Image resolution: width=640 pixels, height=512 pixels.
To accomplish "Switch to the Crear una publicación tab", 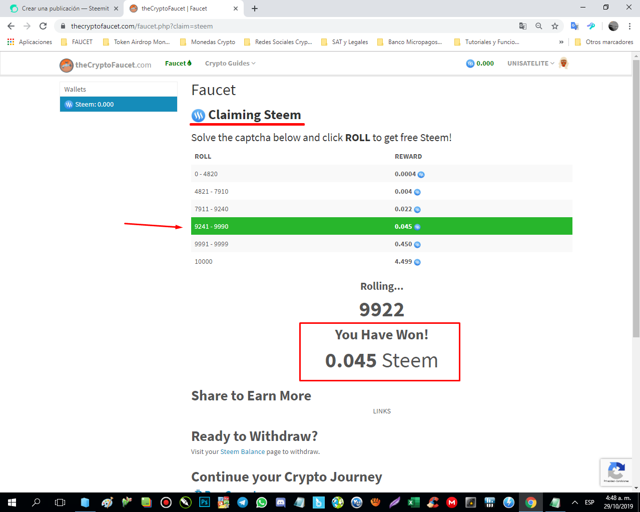I will (65, 9).
